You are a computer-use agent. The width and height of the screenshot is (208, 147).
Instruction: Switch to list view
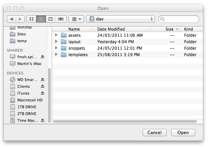click(x=41, y=19)
